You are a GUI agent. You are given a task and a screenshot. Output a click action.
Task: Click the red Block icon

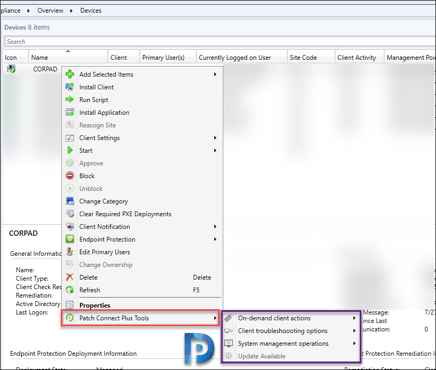coord(70,175)
